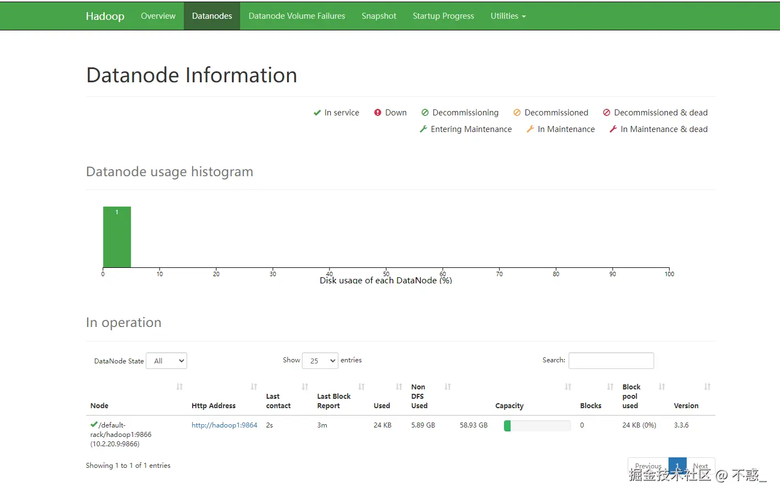Click the sort arrows for Last contact column
This screenshot has width=780, height=496.
pyautogui.click(x=305, y=387)
